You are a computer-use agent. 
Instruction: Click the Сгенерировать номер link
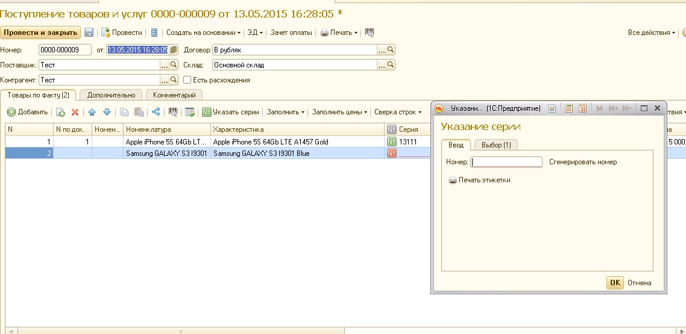click(x=583, y=162)
